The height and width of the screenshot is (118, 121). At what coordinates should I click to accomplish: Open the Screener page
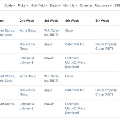pyautogui.click(x=86, y=5)
